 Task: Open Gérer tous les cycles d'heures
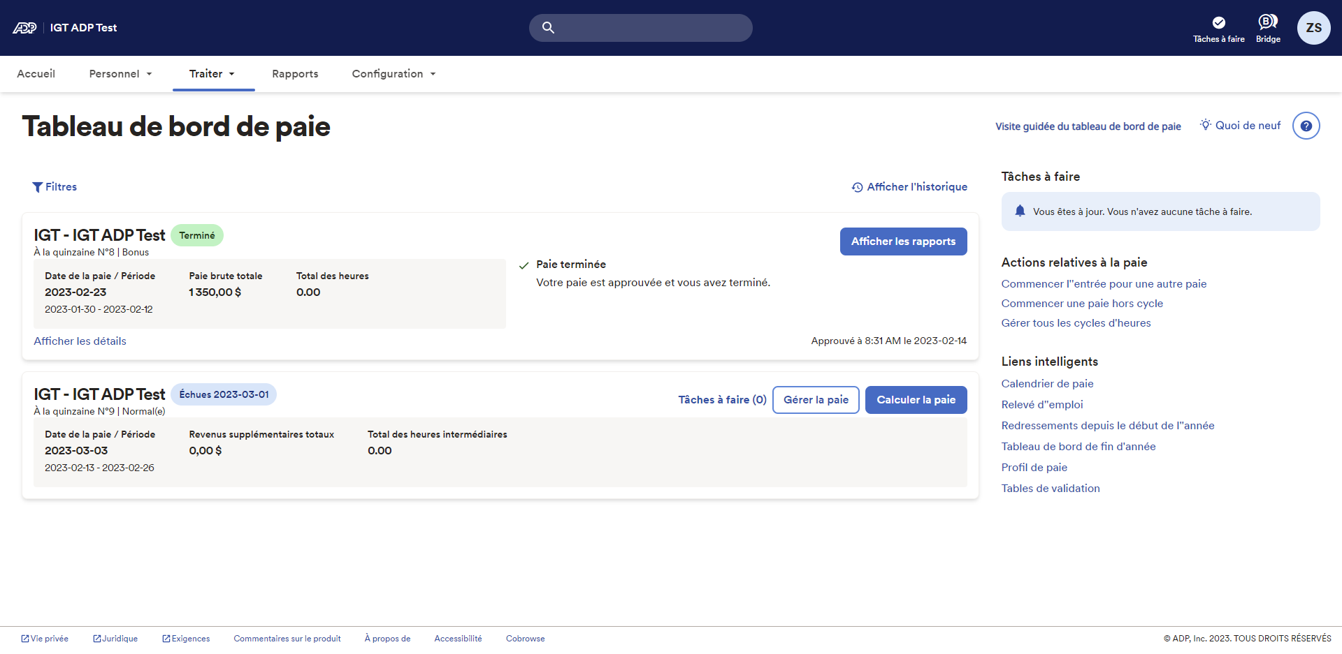(x=1076, y=323)
